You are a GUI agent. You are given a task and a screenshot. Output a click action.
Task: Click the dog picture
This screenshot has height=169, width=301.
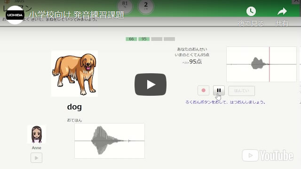[74, 74]
